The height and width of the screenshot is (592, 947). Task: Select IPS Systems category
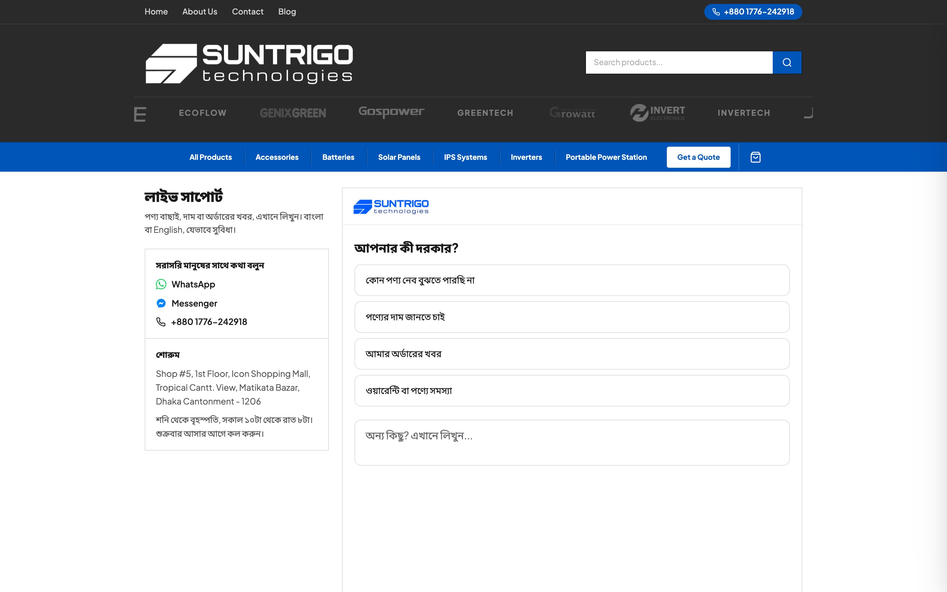point(466,157)
